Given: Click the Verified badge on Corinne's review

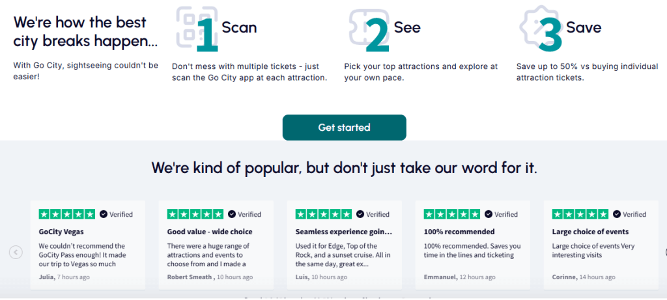Looking at the screenshot, I should pos(630,214).
